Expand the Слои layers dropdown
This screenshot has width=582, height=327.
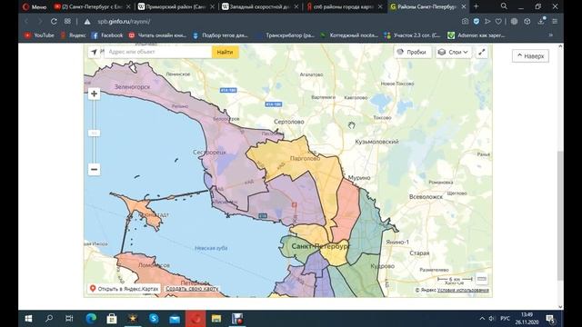(453, 53)
